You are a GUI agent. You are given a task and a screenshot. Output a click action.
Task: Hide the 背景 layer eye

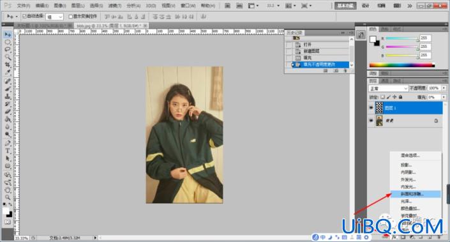(371, 121)
